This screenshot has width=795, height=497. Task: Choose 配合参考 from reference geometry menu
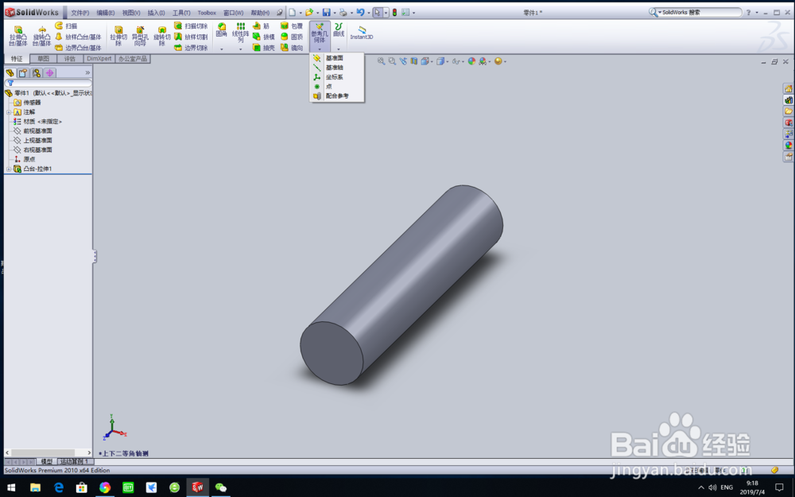336,96
